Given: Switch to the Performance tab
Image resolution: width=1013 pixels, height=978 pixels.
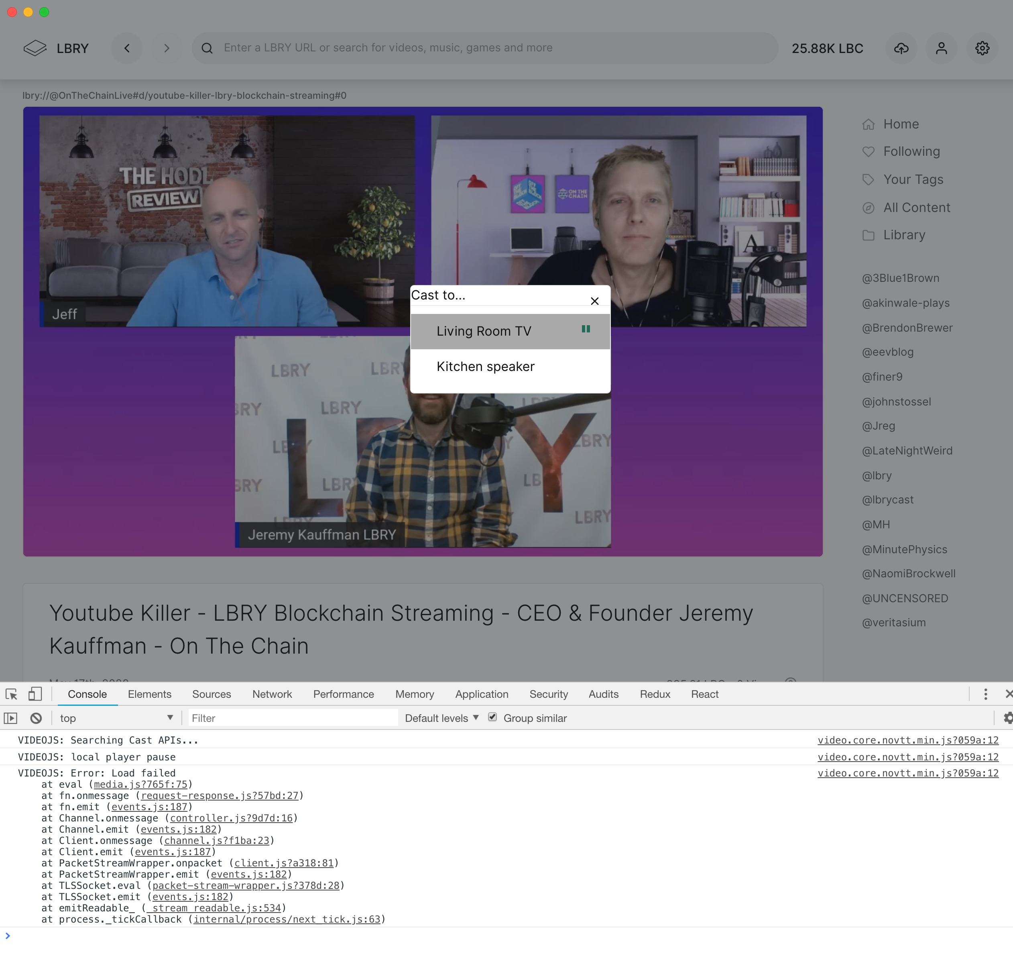Looking at the screenshot, I should (x=343, y=694).
